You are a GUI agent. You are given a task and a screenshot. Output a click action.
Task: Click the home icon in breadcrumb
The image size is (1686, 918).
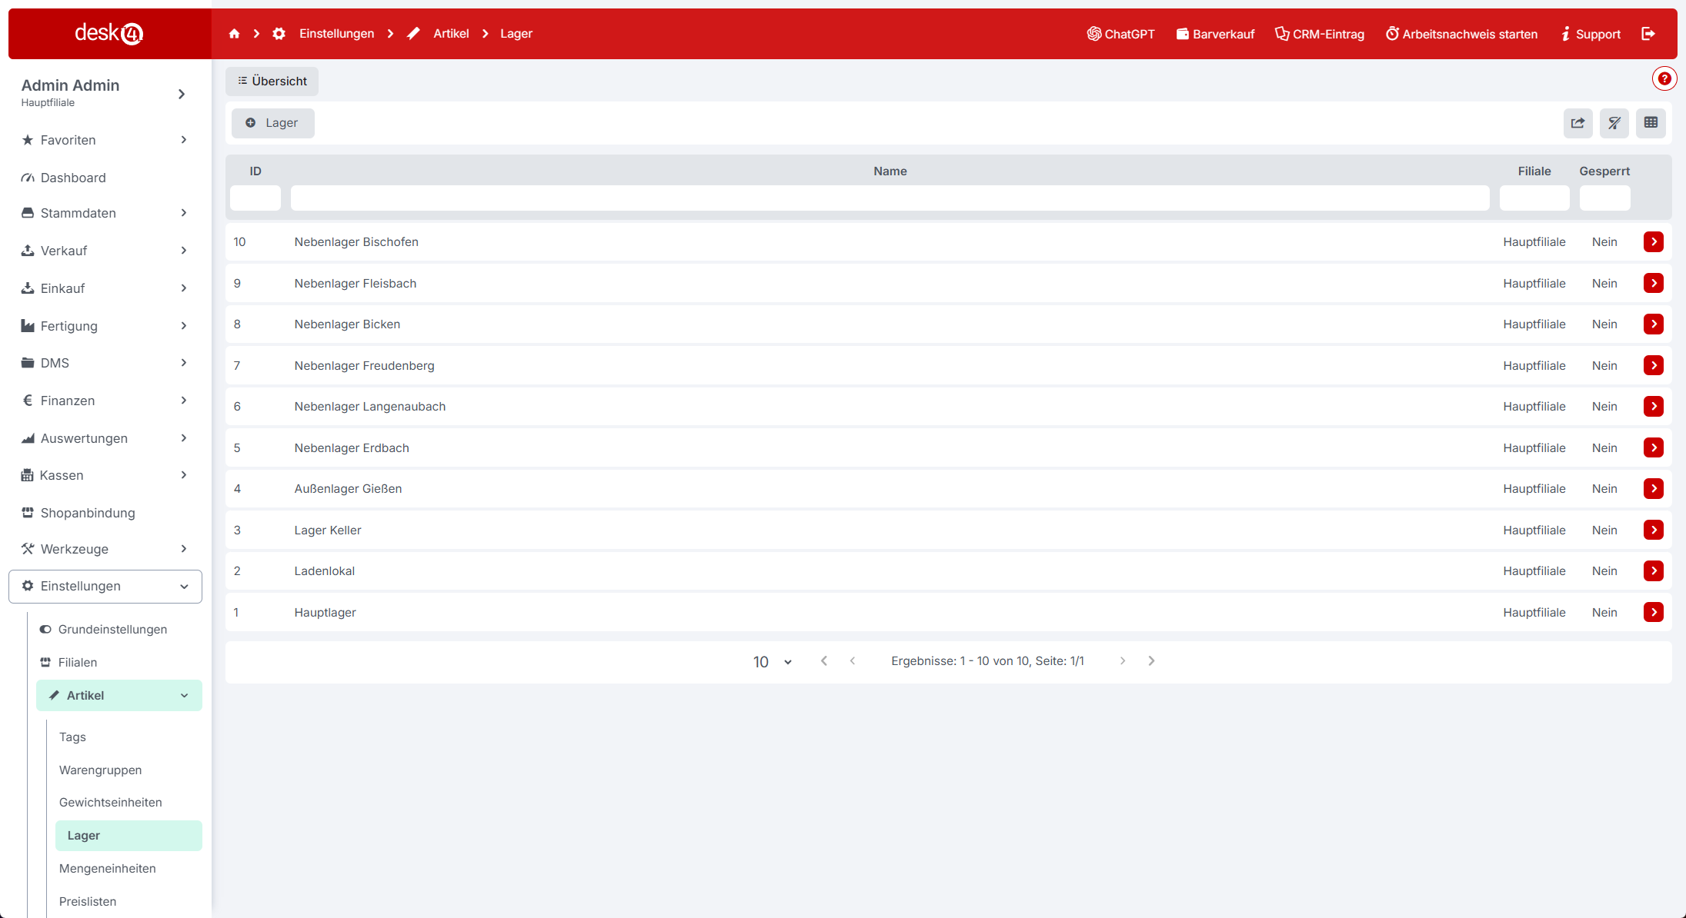[x=234, y=34]
